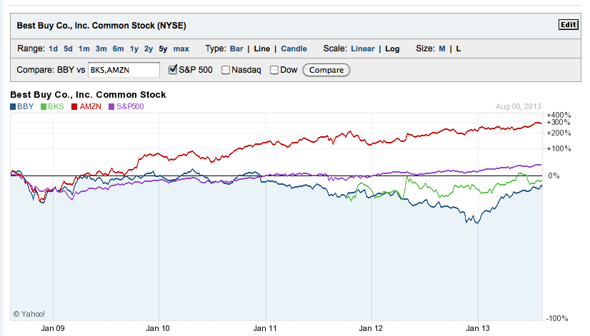Select the 1m range
The height and width of the screenshot is (336, 590).
coord(84,49)
